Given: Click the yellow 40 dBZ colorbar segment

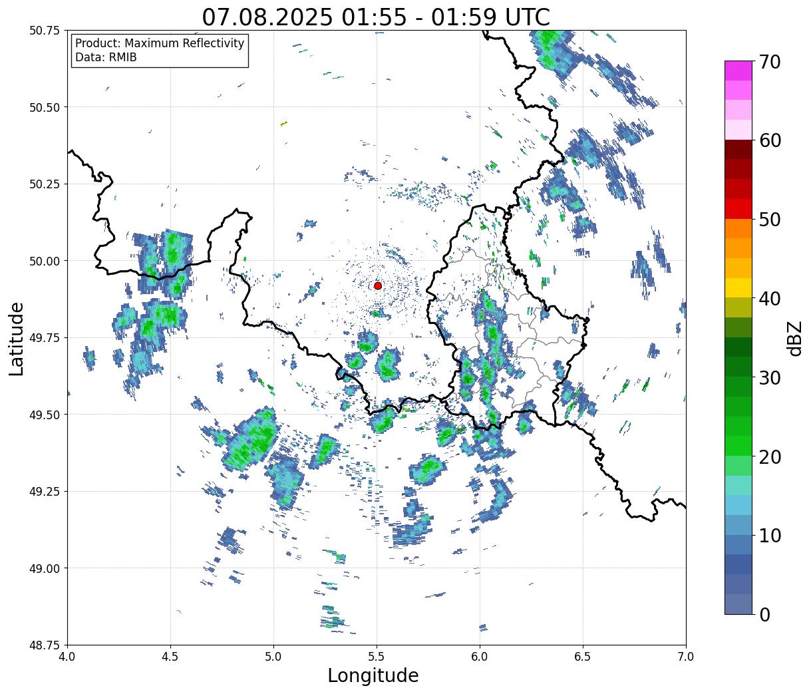Looking at the screenshot, I should (x=738, y=287).
